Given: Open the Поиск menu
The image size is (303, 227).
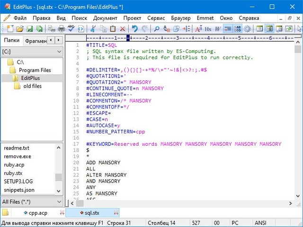Looking at the screenshot, I should (80, 18).
